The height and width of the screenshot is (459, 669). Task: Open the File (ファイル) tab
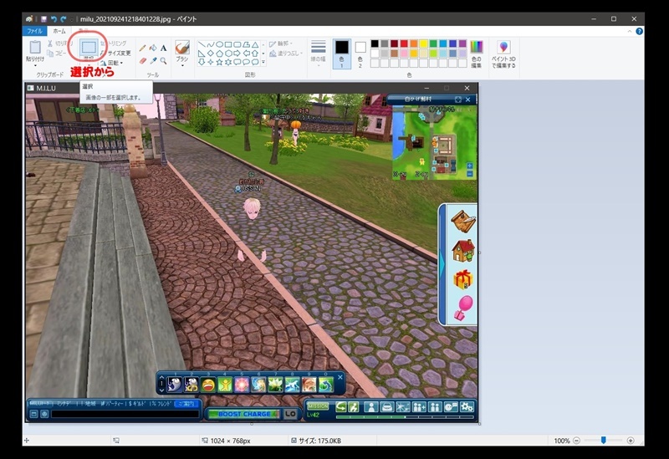click(x=34, y=31)
